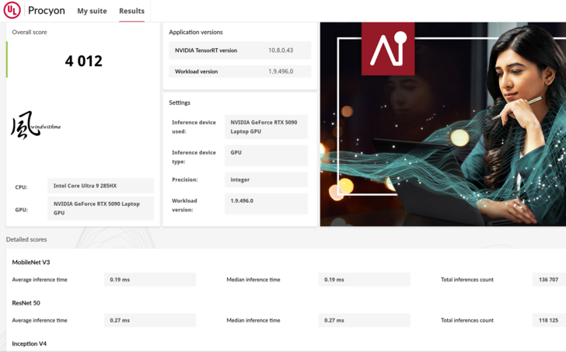This screenshot has height=352, width=566.
Task: Click ResNet 50 median inference time value
Action: (x=364, y=320)
